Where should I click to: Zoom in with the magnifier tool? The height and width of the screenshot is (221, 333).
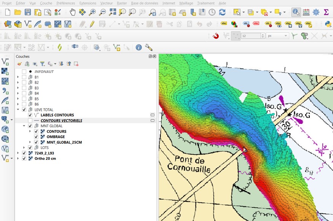coord(93,12)
